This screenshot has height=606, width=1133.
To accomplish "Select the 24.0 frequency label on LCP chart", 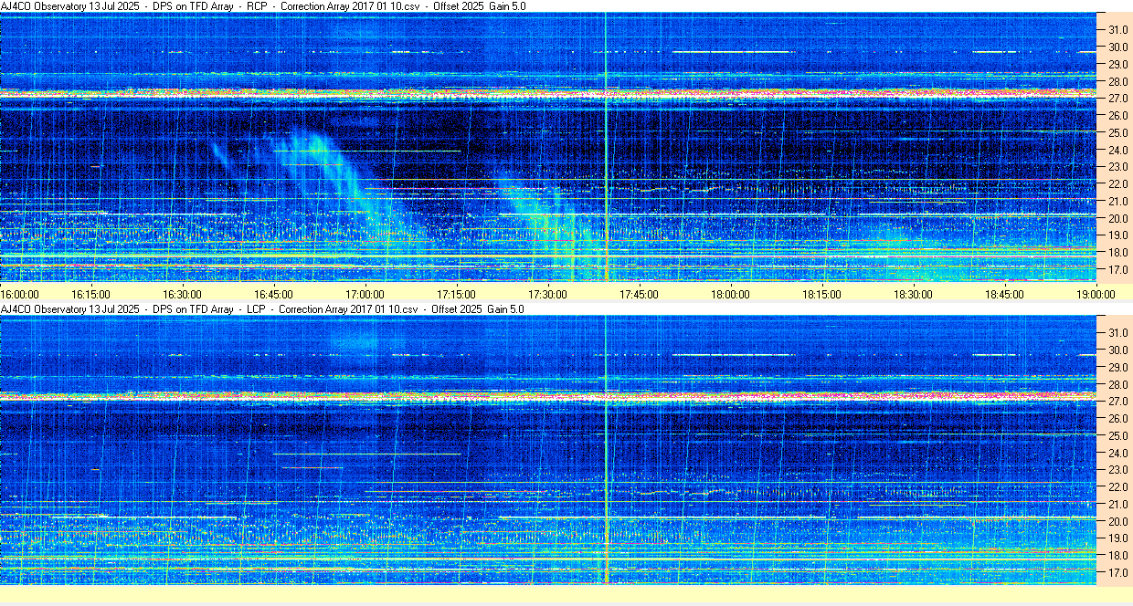I will (x=1118, y=453).
